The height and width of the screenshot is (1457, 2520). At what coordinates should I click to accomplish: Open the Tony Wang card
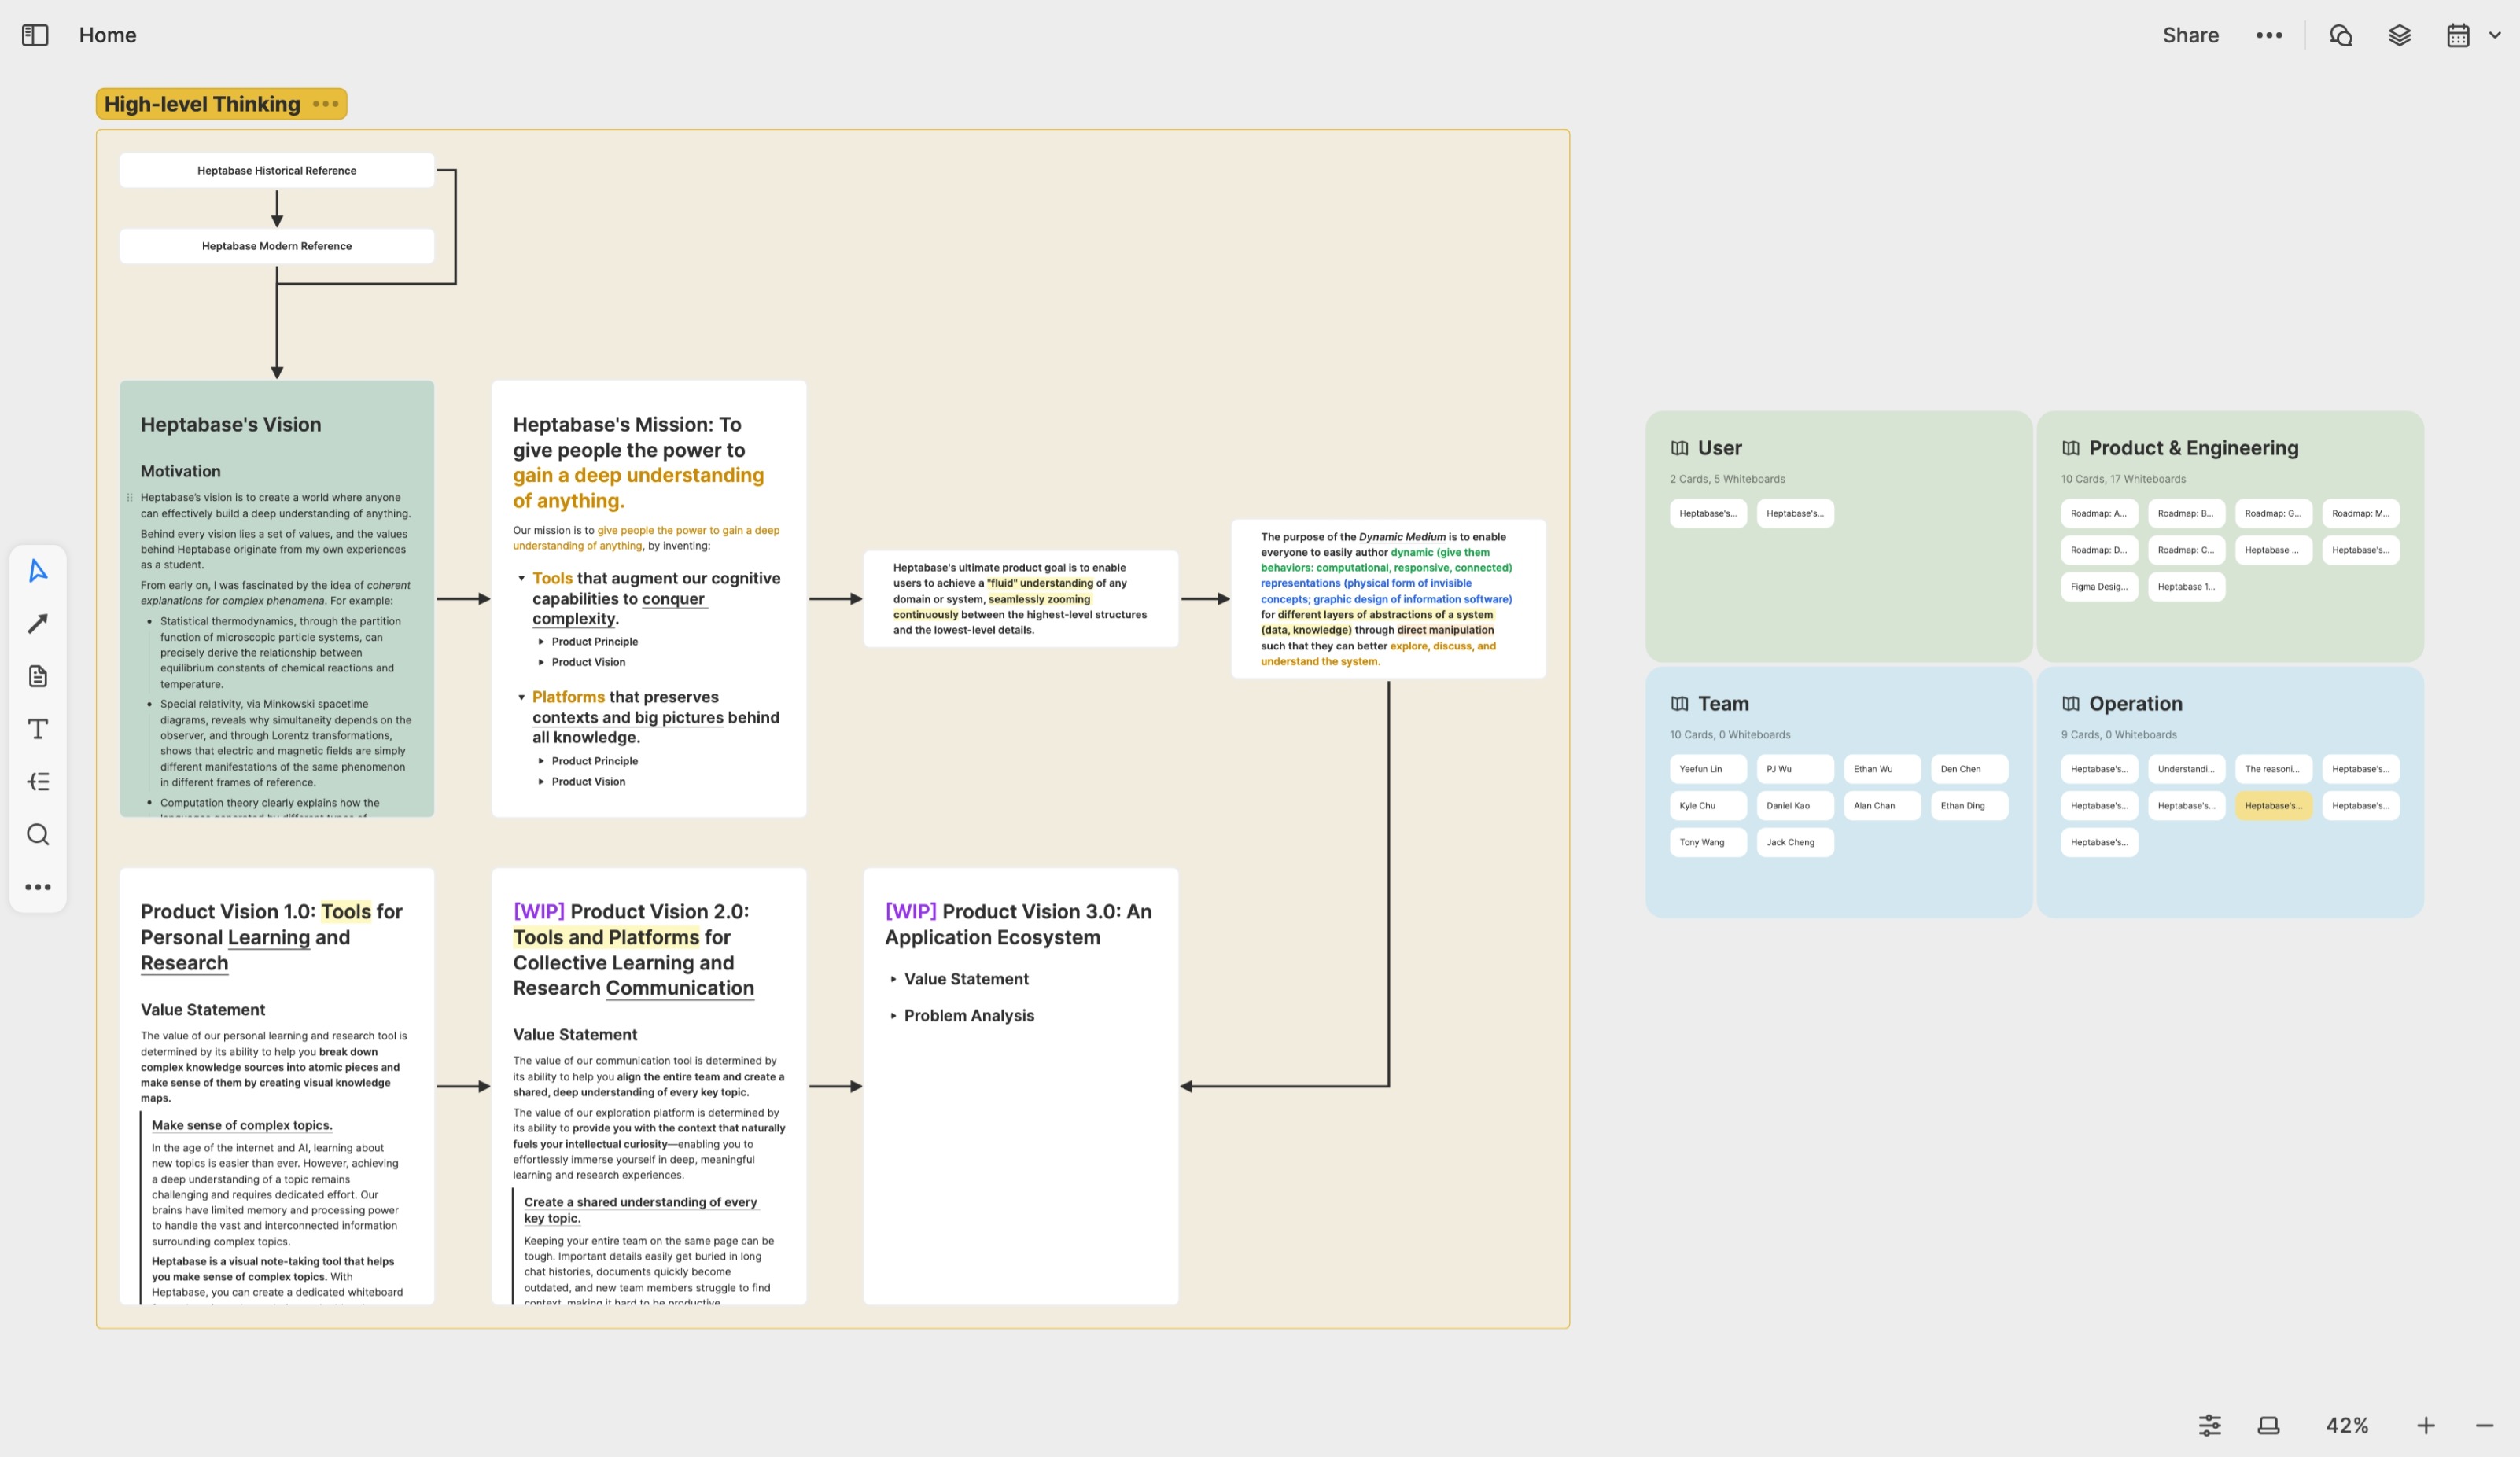[1708, 842]
